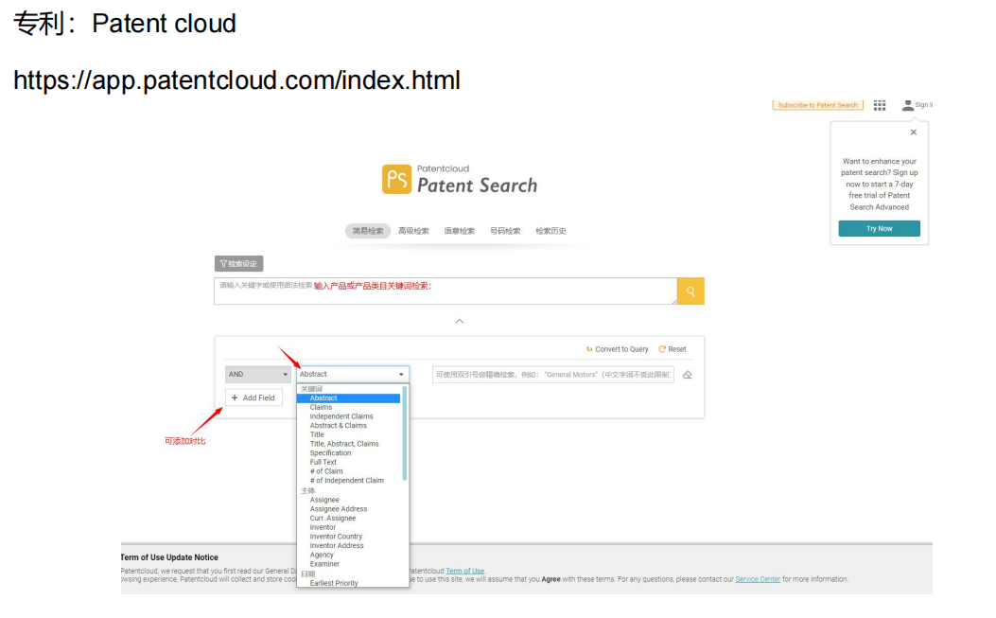
Task: Collapse the search panel chevron
Action: 460,321
